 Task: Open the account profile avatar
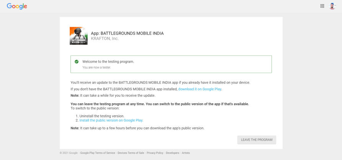[332, 6]
